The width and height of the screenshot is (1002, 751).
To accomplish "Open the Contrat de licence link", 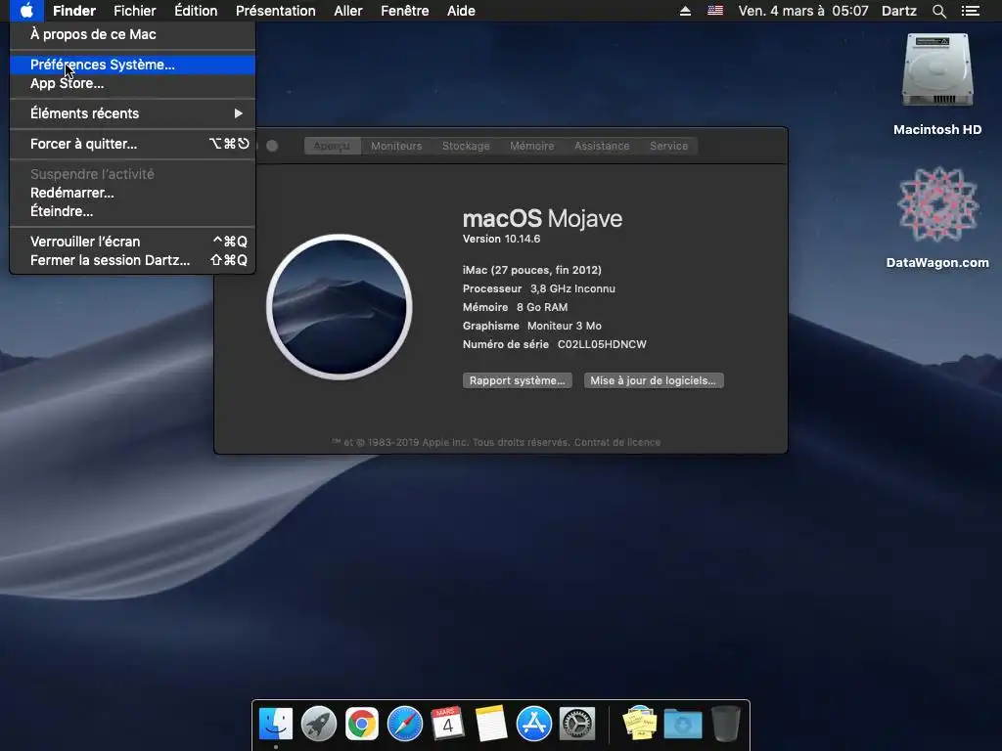I will pyautogui.click(x=616, y=442).
